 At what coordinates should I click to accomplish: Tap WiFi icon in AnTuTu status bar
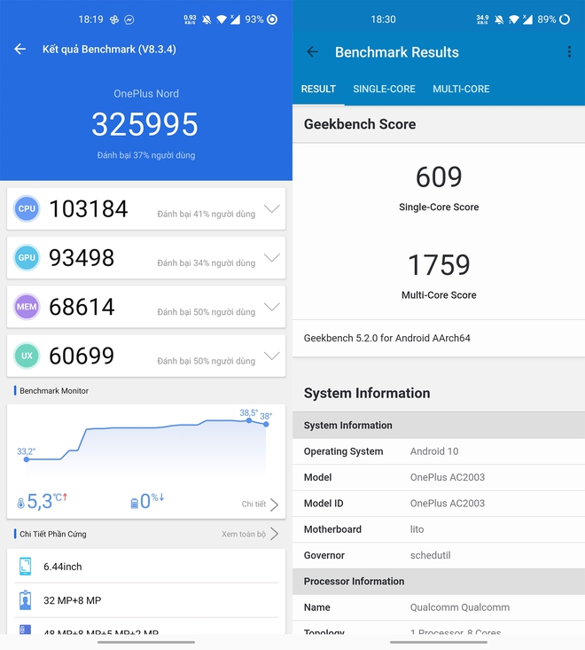(x=222, y=20)
